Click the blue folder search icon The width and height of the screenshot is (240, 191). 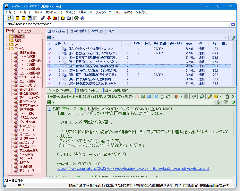pyautogui.click(x=68, y=18)
